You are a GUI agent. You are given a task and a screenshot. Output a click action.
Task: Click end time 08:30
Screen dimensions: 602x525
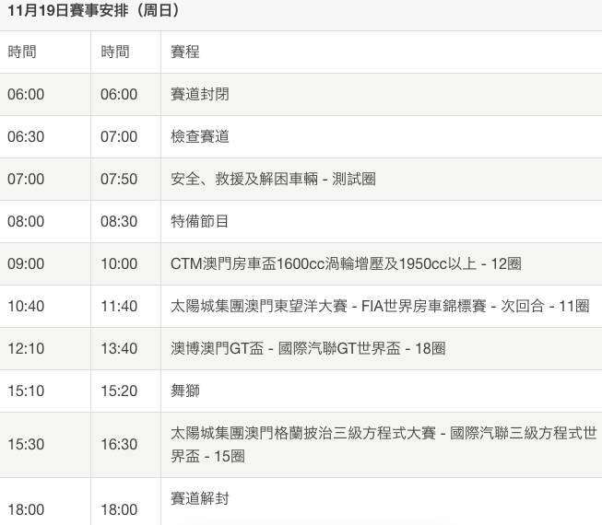click(x=119, y=221)
